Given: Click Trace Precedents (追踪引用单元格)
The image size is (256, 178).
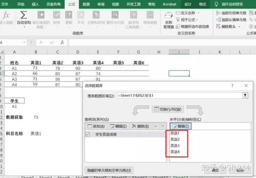Looking at the screenshot, I should (x=231, y=13).
